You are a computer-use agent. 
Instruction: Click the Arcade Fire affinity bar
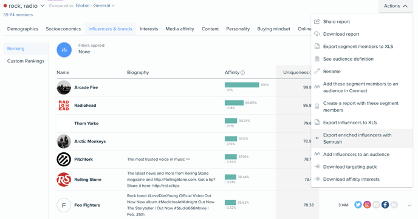242,84
